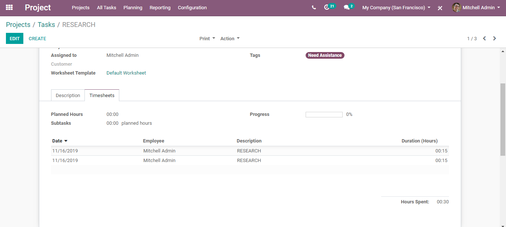
Task: Open the apps grid menu icon
Action: (x=9, y=7)
